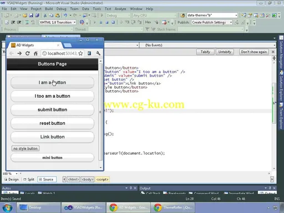Click the Start Debugging play icon
The image size is (284, 213).
(102, 16)
